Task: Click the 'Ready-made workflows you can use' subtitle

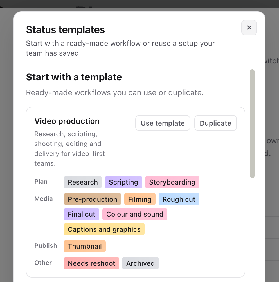Action: (115, 93)
